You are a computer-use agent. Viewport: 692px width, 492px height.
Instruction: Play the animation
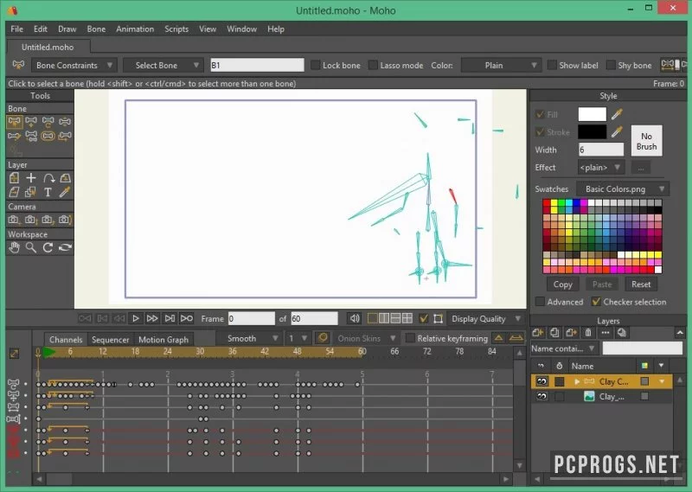(136, 318)
